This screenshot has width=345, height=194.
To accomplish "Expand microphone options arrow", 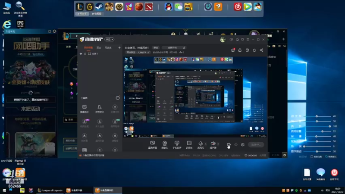I will [x=206, y=144].
